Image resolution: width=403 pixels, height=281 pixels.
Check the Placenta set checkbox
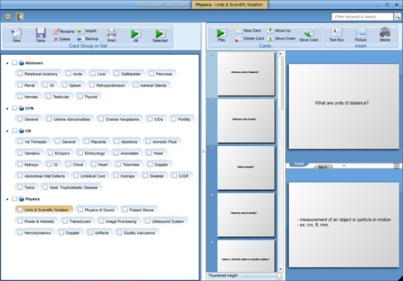coord(87,142)
